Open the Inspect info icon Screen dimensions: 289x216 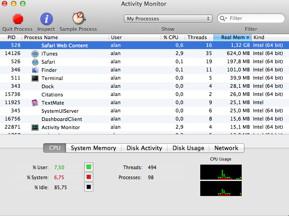pos(46,19)
